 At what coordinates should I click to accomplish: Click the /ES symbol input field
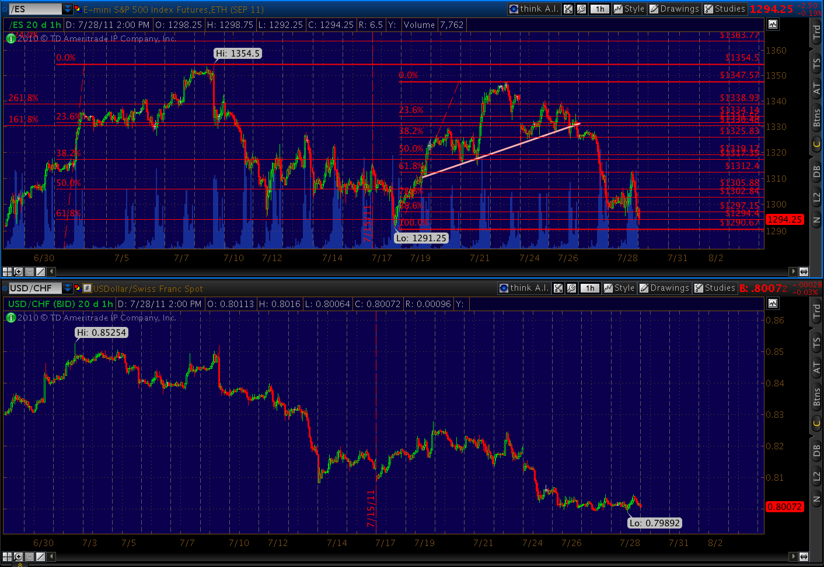(x=35, y=9)
